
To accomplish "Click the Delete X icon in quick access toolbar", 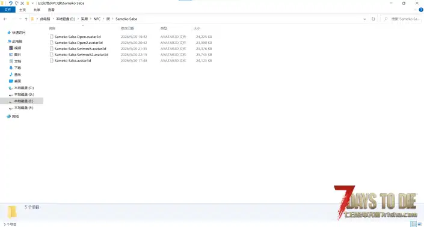I will tap(22, 3).
